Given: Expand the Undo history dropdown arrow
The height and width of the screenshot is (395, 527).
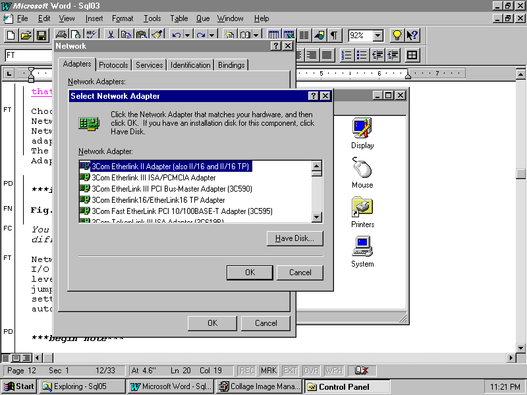Looking at the screenshot, I should (x=188, y=36).
